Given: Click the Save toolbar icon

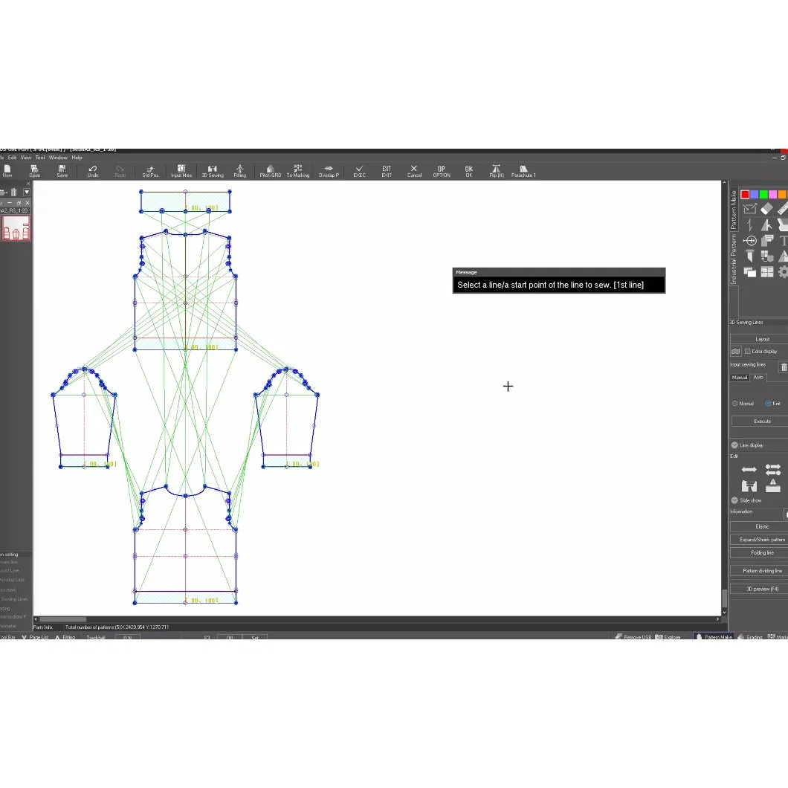Looking at the screenshot, I should [x=62, y=171].
